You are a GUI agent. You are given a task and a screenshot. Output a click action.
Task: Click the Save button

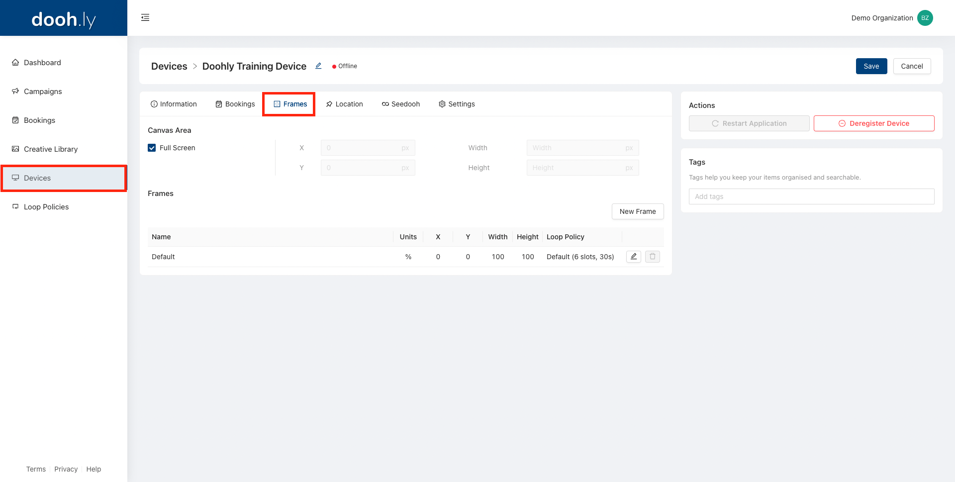click(871, 66)
